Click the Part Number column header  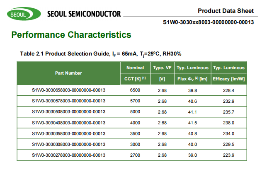click(68, 73)
